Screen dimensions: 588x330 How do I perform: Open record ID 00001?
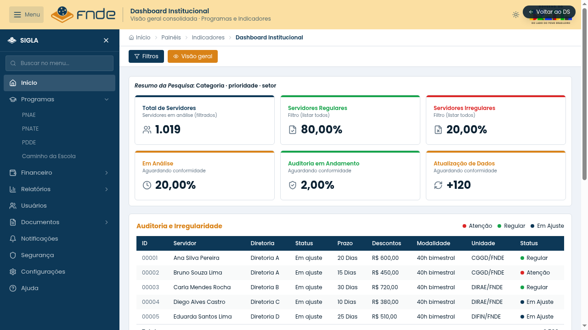pos(150,258)
